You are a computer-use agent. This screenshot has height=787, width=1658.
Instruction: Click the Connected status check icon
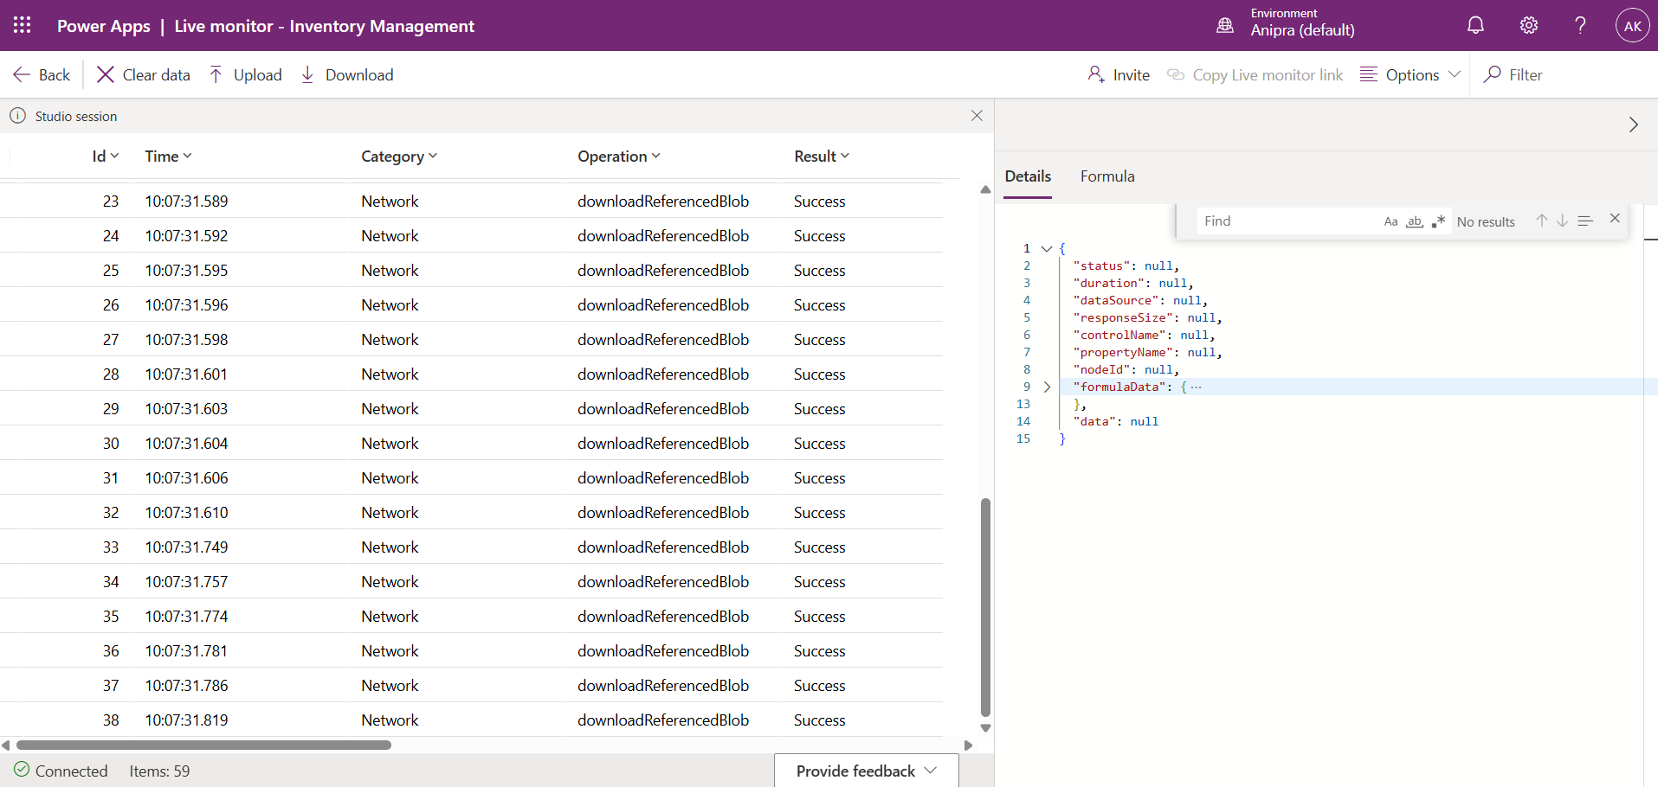[22, 770]
